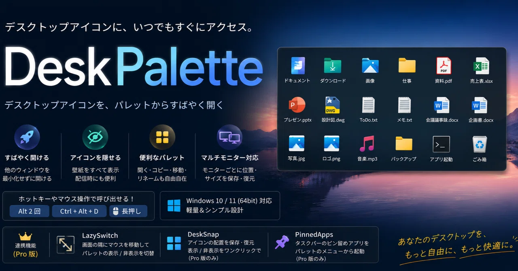
Task: Open the ドキュメント icon in the palette
Action: (x=297, y=66)
